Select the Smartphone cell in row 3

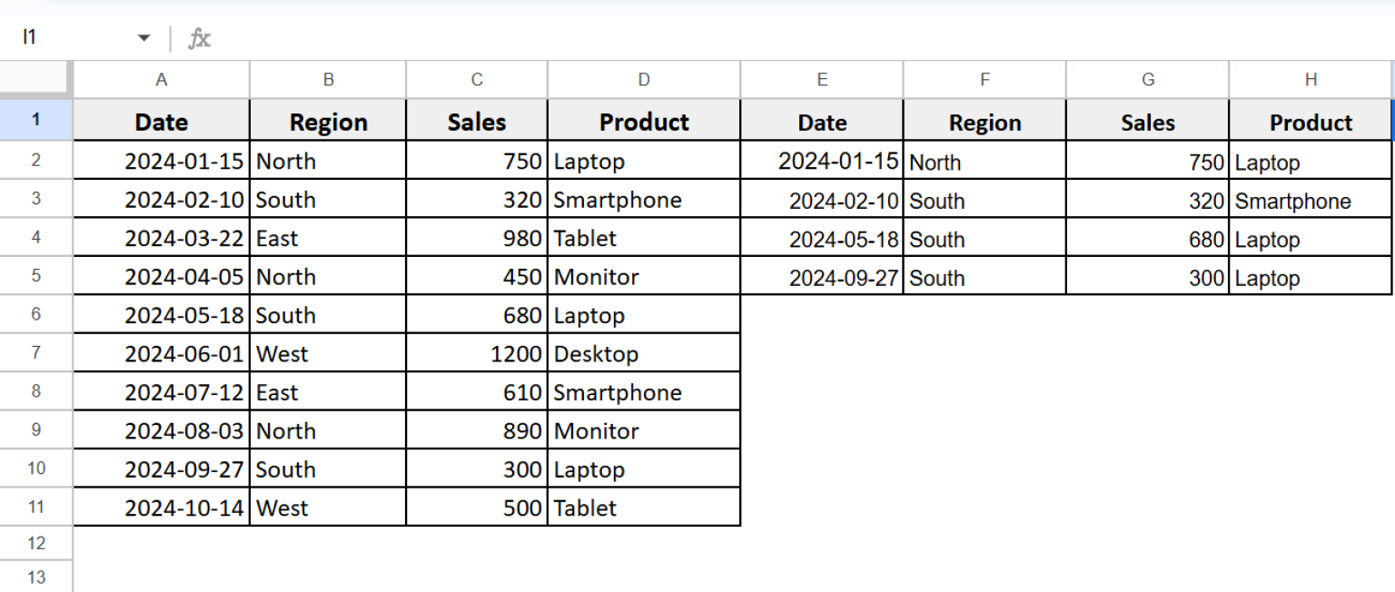pyautogui.click(x=643, y=199)
